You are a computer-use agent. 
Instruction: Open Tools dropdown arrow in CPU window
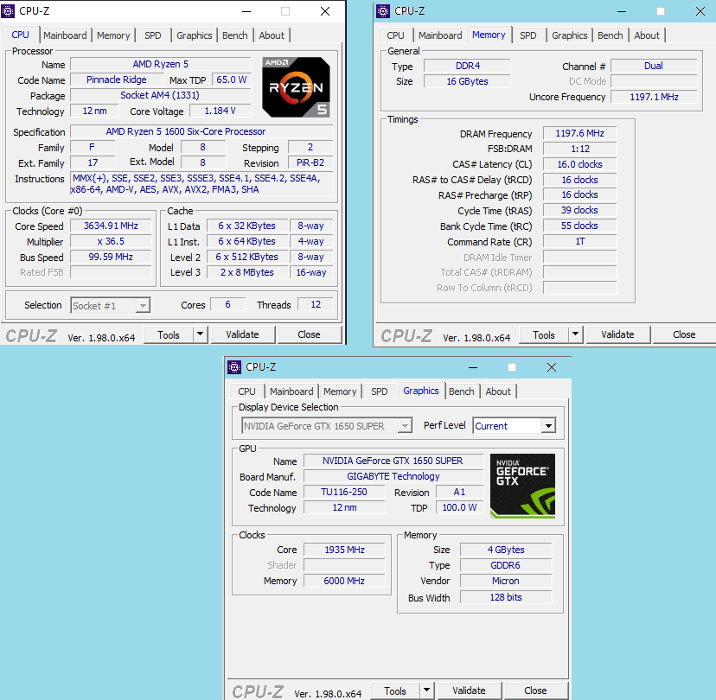click(200, 334)
